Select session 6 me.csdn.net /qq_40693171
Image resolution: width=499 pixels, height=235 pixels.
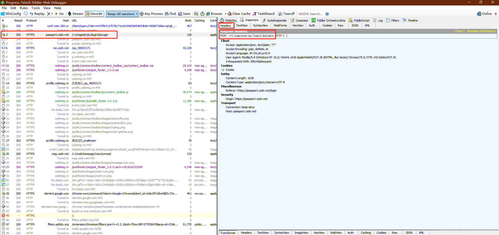[109, 48]
